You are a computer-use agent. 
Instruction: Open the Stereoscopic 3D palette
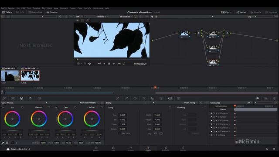tap(179, 98)
